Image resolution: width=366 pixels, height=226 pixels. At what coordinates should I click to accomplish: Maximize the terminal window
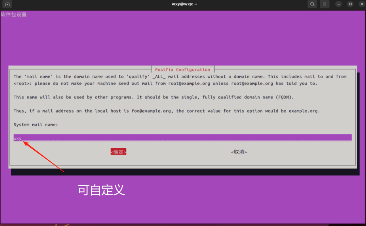coord(350,4)
